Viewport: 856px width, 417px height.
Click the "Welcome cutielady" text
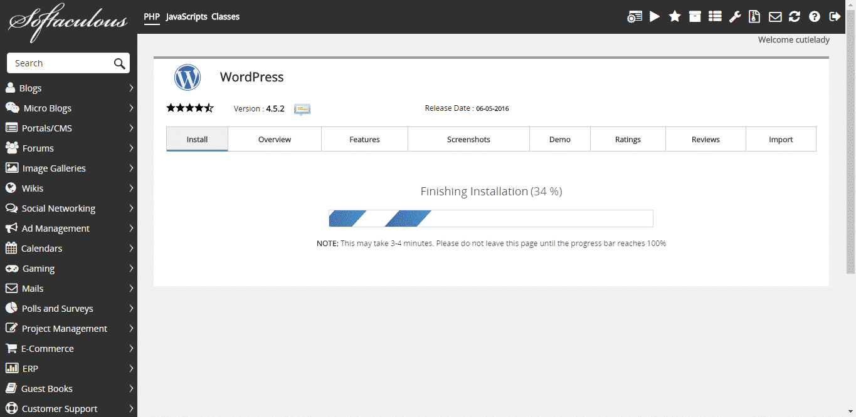(x=794, y=39)
